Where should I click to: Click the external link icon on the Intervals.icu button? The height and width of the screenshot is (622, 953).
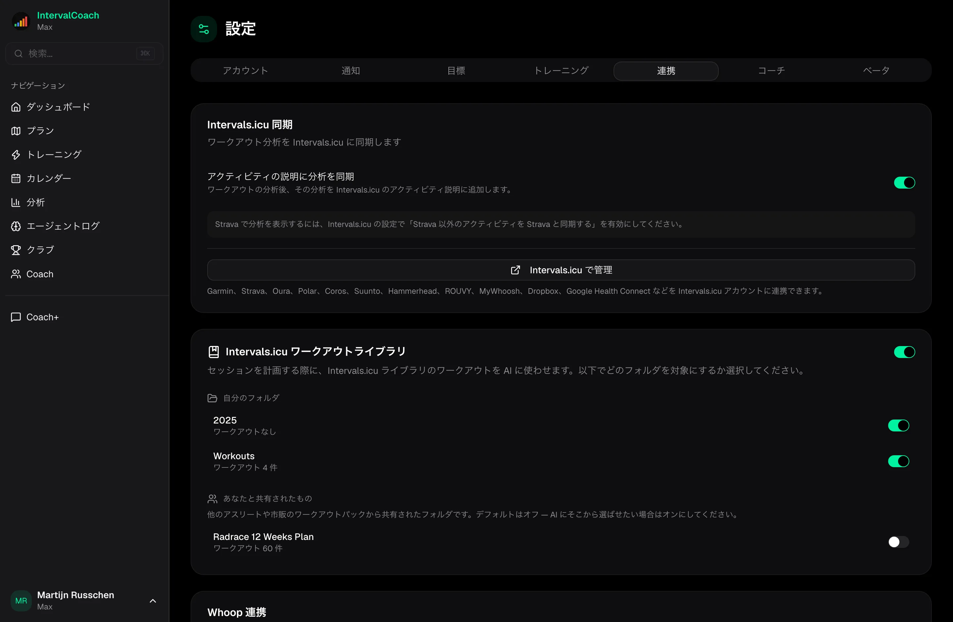pyautogui.click(x=515, y=270)
